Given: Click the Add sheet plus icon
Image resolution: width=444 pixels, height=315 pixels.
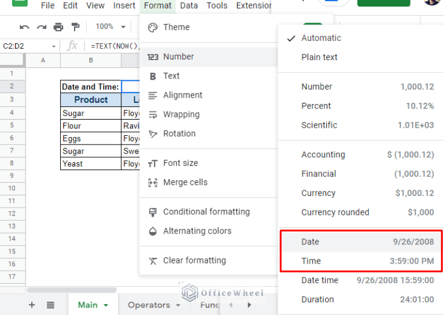Looking at the screenshot, I should [32, 305].
